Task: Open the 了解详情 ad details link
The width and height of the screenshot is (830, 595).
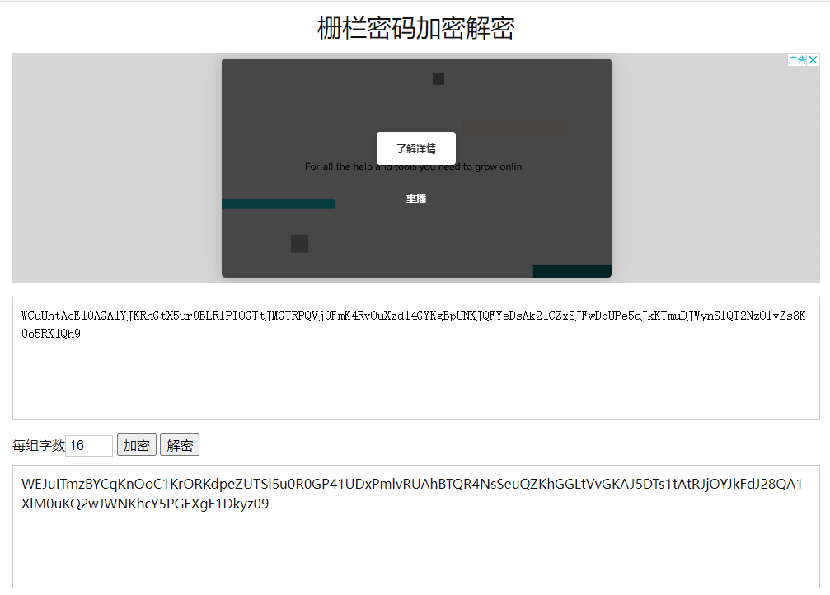Action: tap(416, 148)
